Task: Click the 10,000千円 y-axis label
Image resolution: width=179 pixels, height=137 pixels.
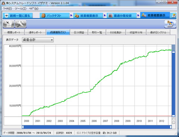Action: pos(15,106)
